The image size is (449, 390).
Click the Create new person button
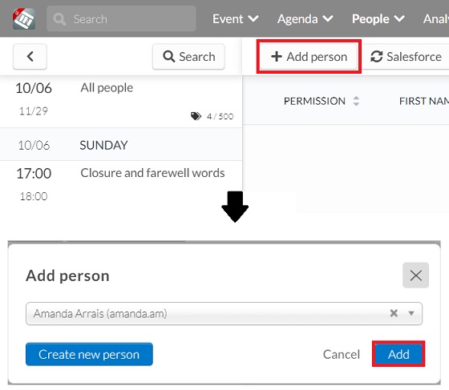[89, 354]
